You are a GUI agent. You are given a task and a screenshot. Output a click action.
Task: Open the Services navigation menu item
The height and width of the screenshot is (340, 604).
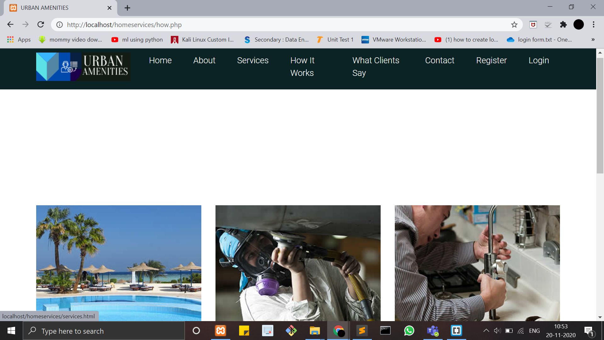pyautogui.click(x=253, y=60)
